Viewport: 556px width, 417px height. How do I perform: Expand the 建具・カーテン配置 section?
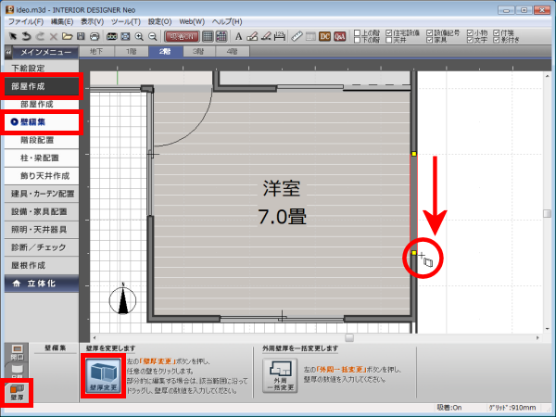click(x=41, y=194)
